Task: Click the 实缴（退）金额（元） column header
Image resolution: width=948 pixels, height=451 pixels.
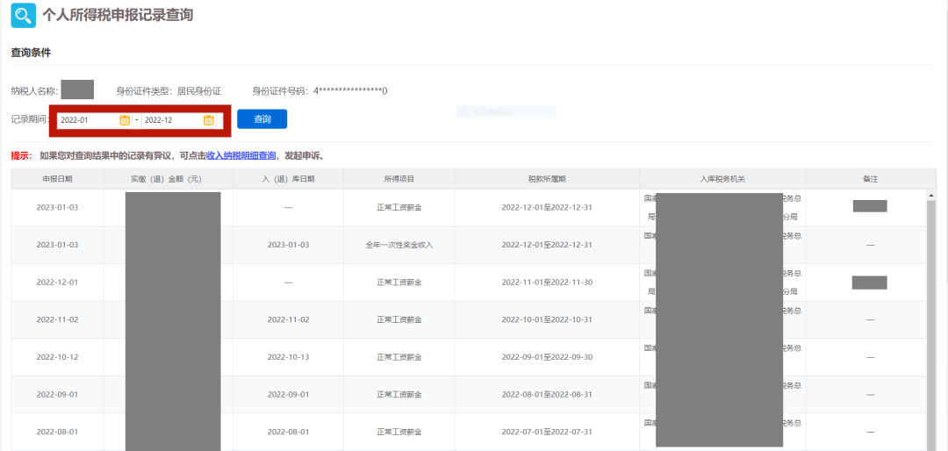Action: pos(168,179)
